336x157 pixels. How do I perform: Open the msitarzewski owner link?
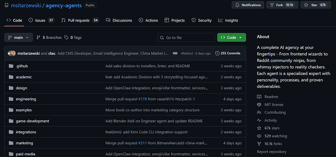[x=26, y=5]
